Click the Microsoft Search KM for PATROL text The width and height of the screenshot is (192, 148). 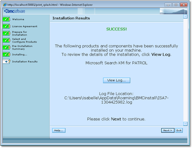[116, 63]
